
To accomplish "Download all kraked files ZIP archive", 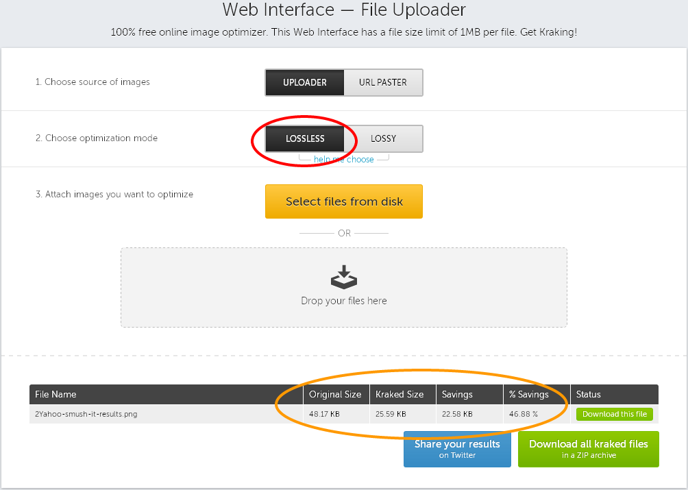I will [589, 449].
